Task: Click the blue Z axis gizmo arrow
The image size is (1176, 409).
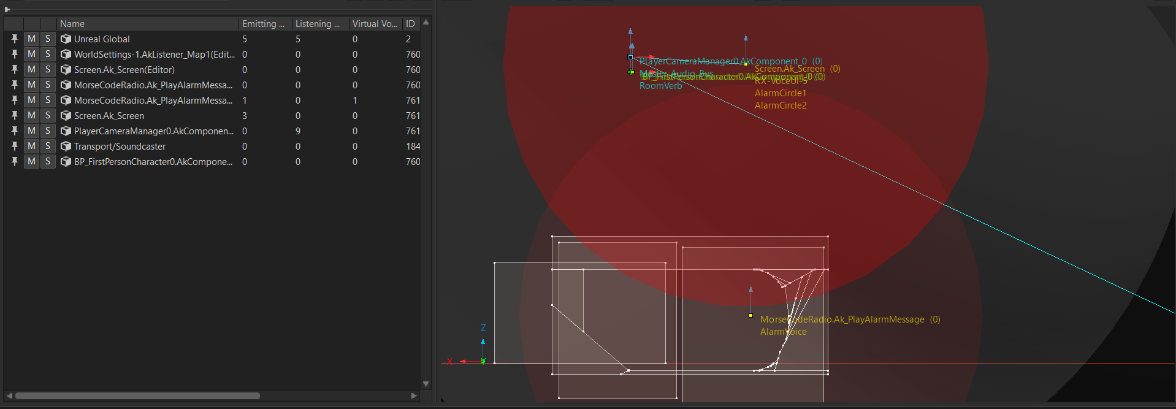Action: (x=483, y=342)
